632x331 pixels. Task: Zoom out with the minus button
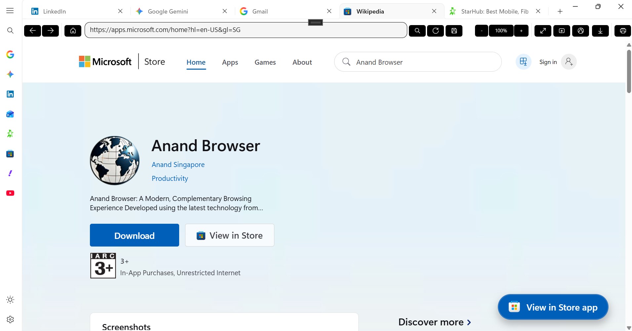pyautogui.click(x=481, y=31)
